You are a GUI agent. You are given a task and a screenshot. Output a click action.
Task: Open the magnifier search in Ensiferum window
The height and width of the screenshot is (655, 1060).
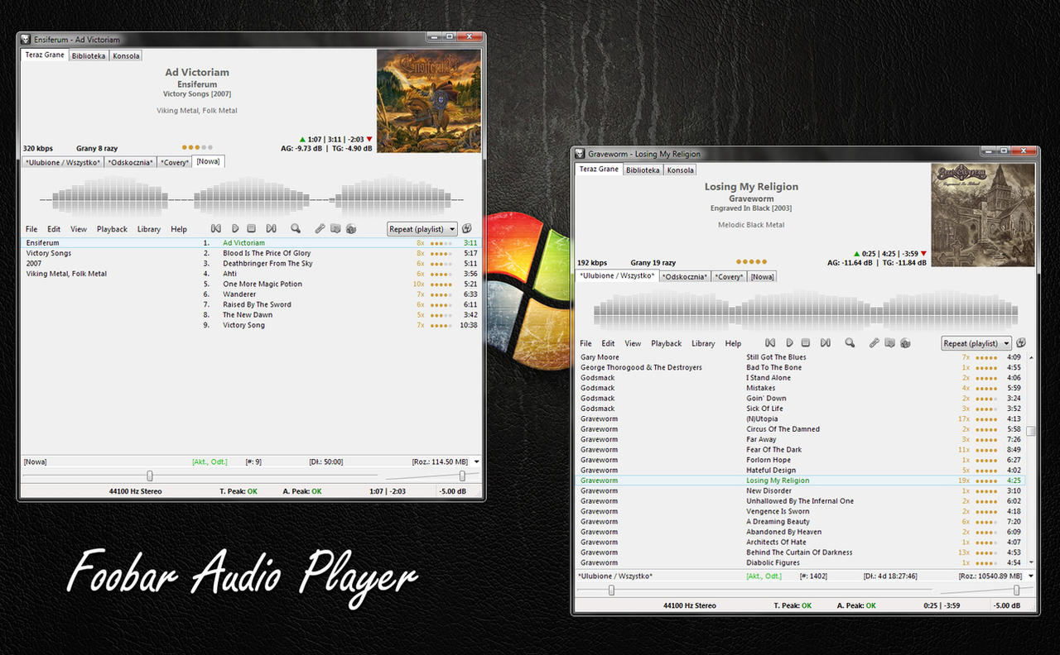pos(296,229)
